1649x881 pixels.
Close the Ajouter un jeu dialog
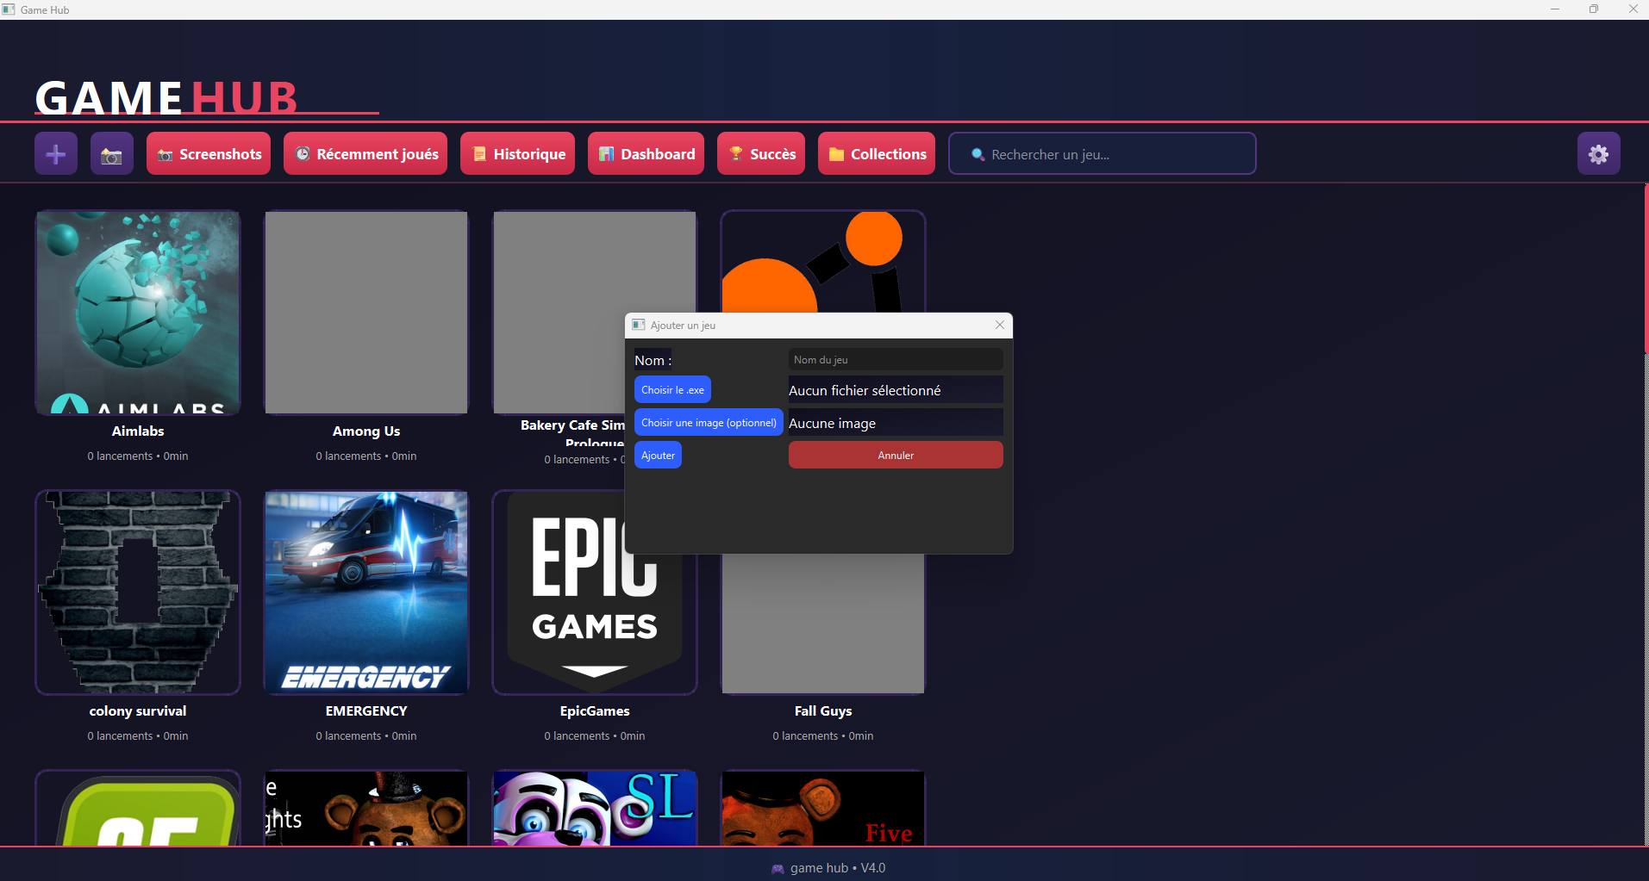[1000, 325]
